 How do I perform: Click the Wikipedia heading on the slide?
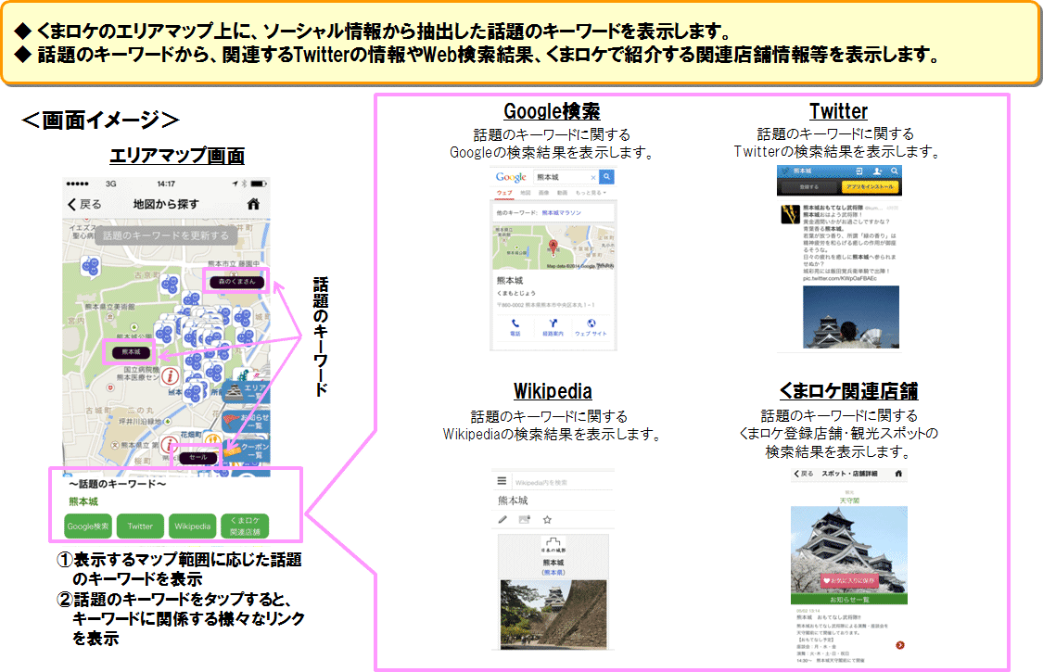coord(553,391)
